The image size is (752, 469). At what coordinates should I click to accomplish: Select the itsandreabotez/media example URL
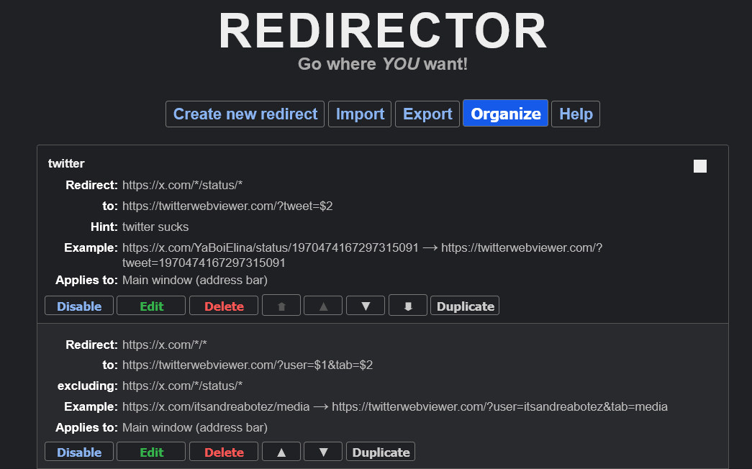216,406
